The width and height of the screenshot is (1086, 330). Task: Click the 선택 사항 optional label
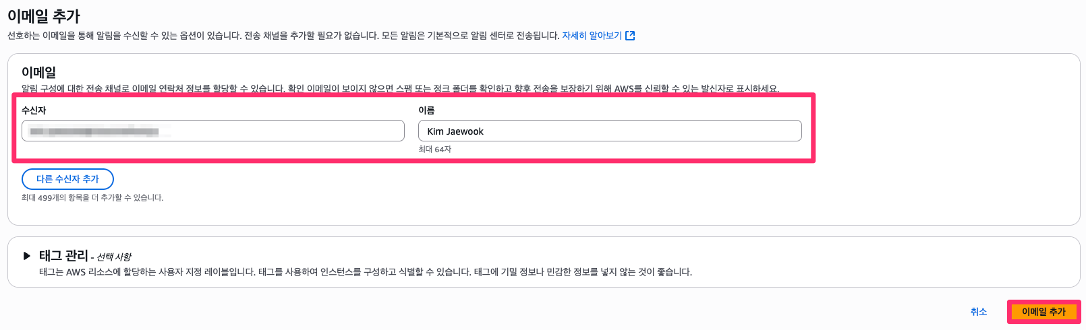point(114,257)
